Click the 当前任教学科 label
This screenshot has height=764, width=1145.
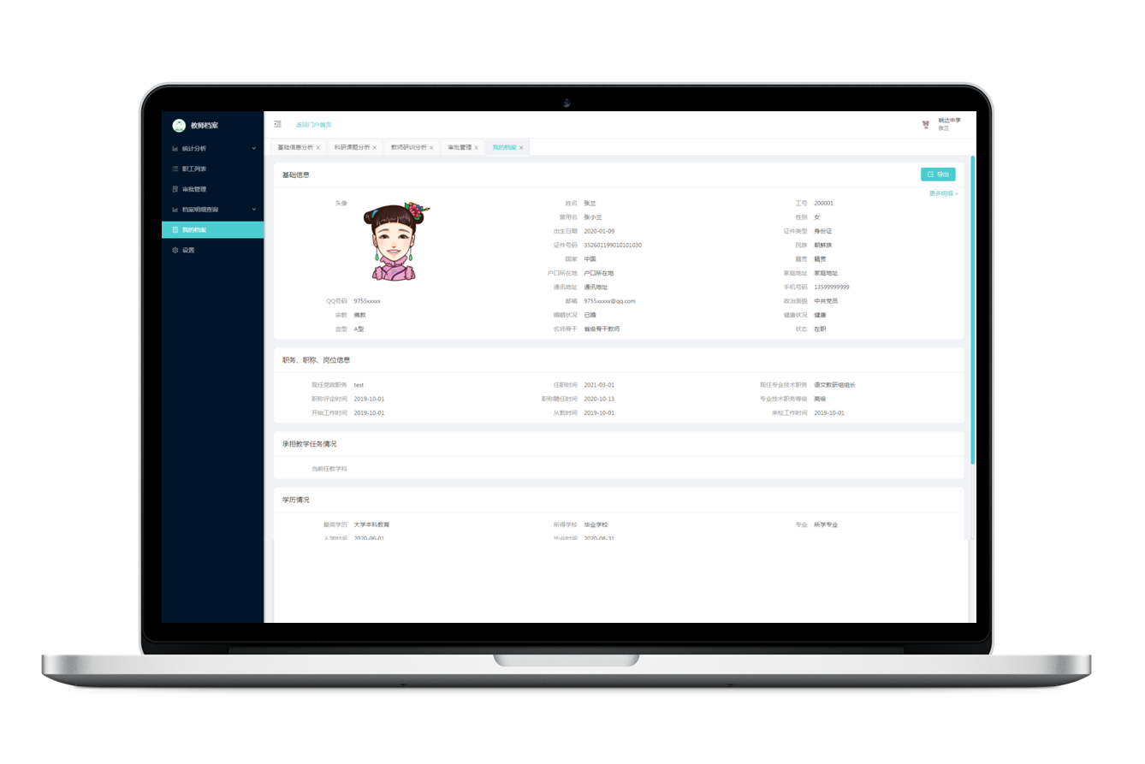pos(329,469)
